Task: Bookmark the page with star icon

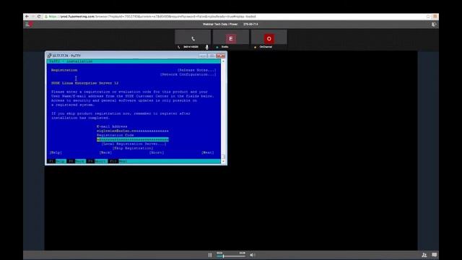Action: pyautogui.click(x=428, y=17)
